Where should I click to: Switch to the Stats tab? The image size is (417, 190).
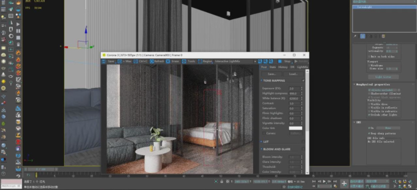pyautogui.click(x=272, y=67)
